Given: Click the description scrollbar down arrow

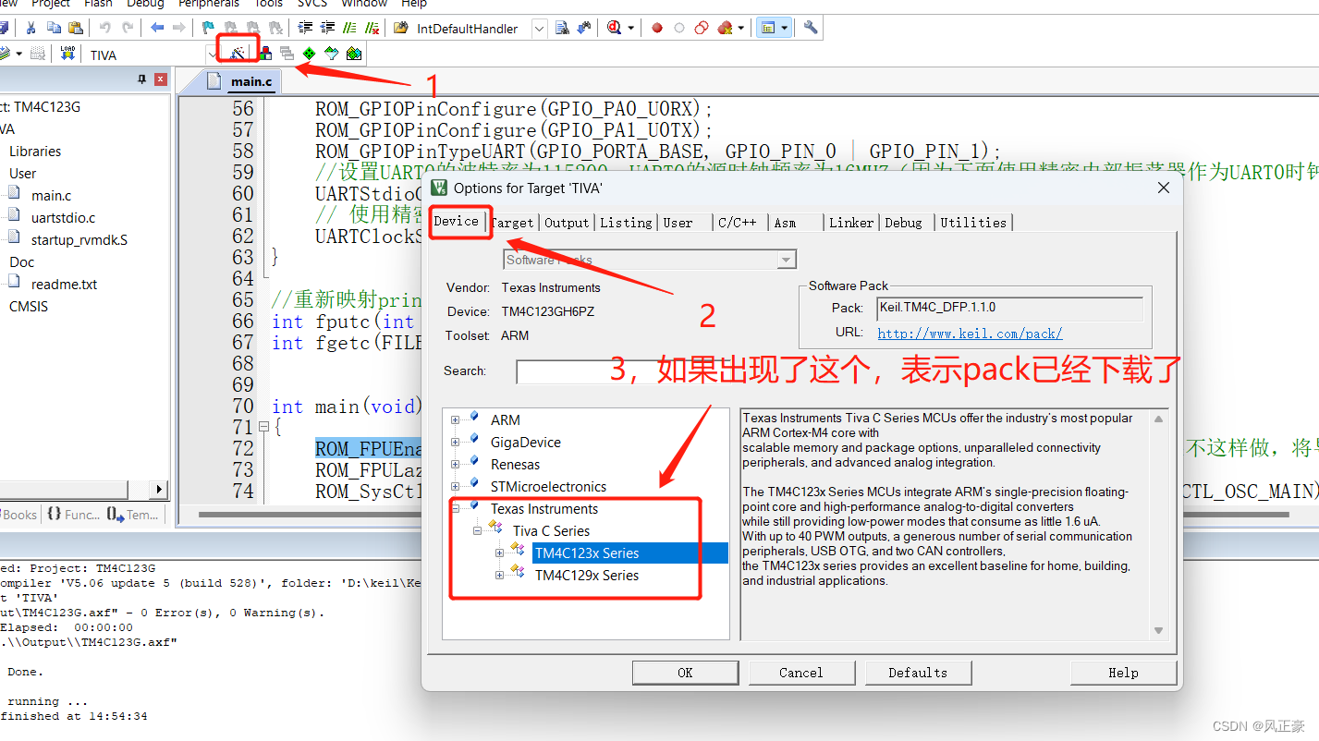Looking at the screenshot, I should (x=1158, y=630).
